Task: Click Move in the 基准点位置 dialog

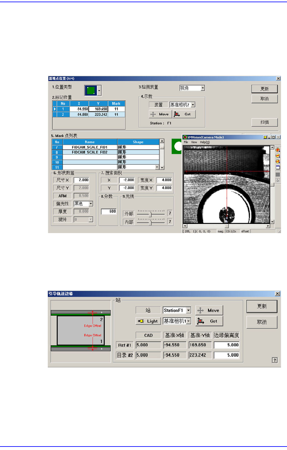Action: coord(160,114)
